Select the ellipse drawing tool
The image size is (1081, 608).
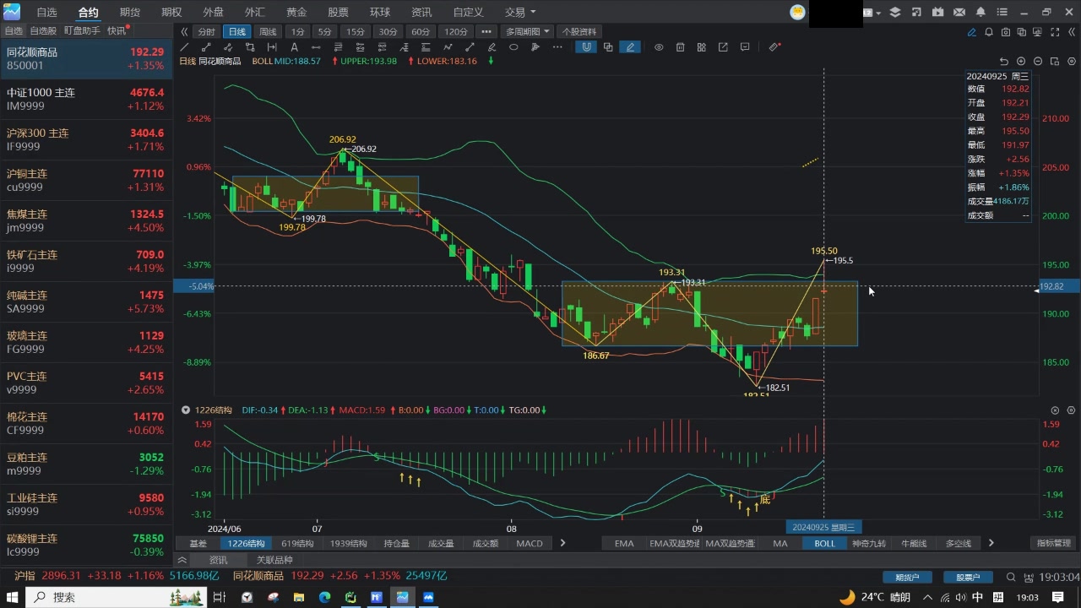point(513,47)
